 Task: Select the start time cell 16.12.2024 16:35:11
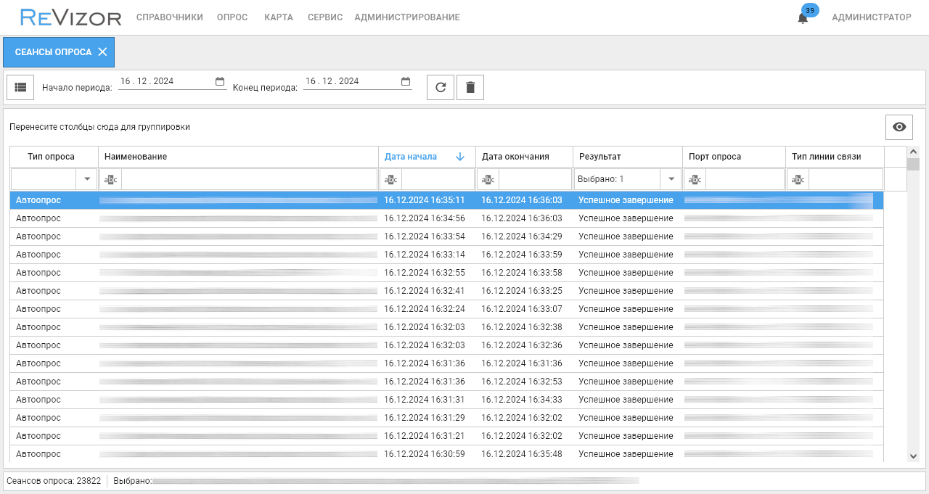[425, 200]
